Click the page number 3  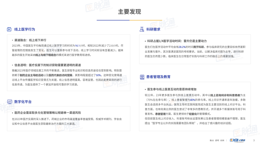[254, 141]
